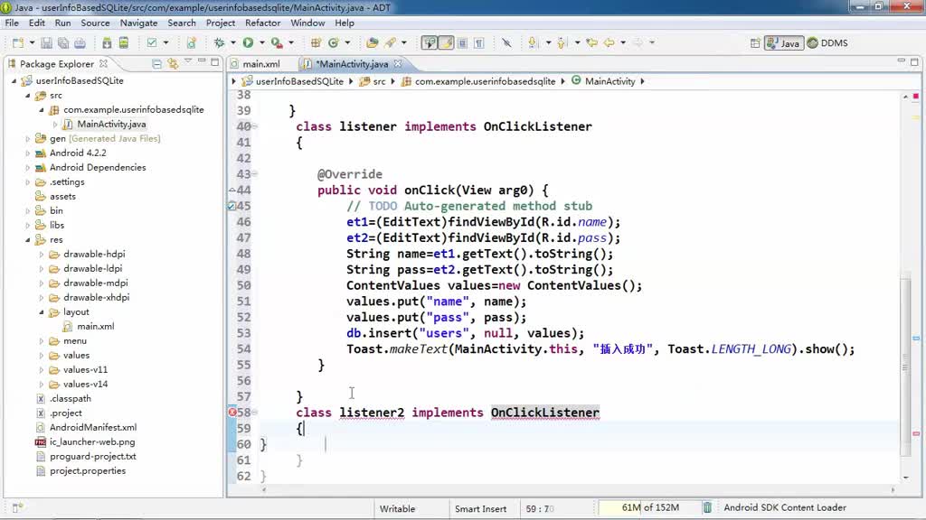The image size is (926, 520).
Task: Click the Link with Editor icon
Action: 173,63
